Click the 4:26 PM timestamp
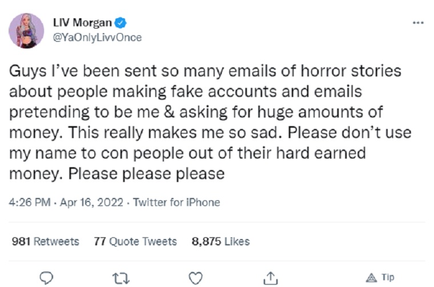Image resolution: width=434 pixels, height=287 pixels. 28,203
